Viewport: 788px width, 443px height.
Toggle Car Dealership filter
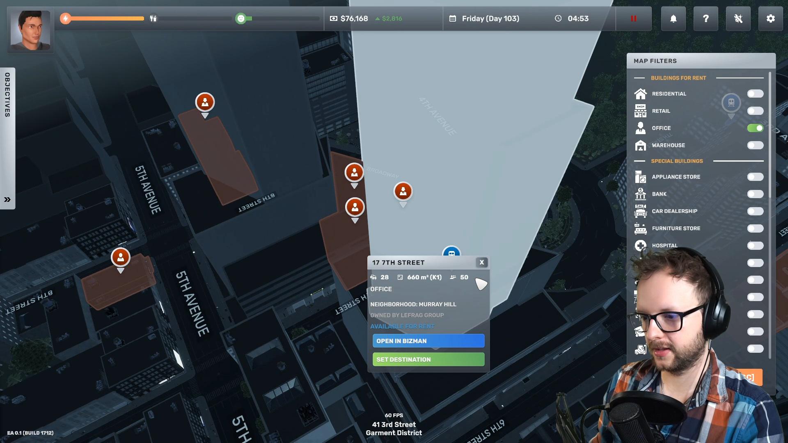pos(755,212)
